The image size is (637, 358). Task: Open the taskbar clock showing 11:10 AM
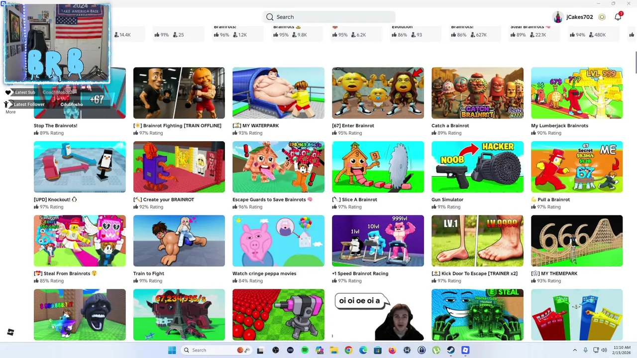pos(622,350)
